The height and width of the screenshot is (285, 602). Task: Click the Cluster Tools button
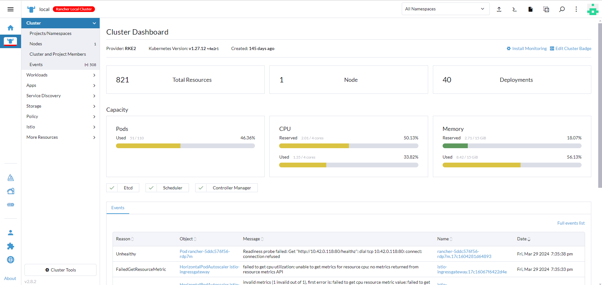point(60,270)
